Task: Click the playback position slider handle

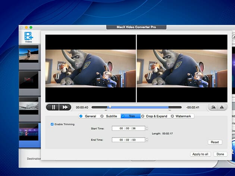Action: [x=110, y=107]
